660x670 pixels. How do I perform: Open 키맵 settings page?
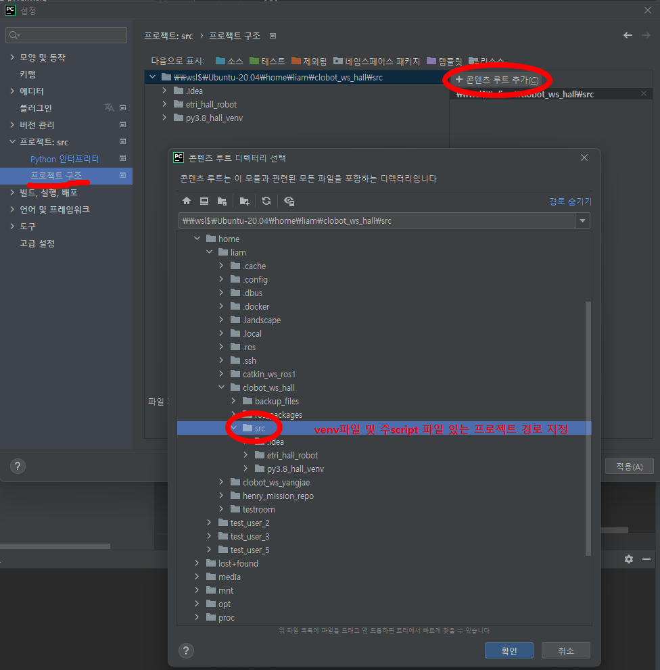pos(28,74)
